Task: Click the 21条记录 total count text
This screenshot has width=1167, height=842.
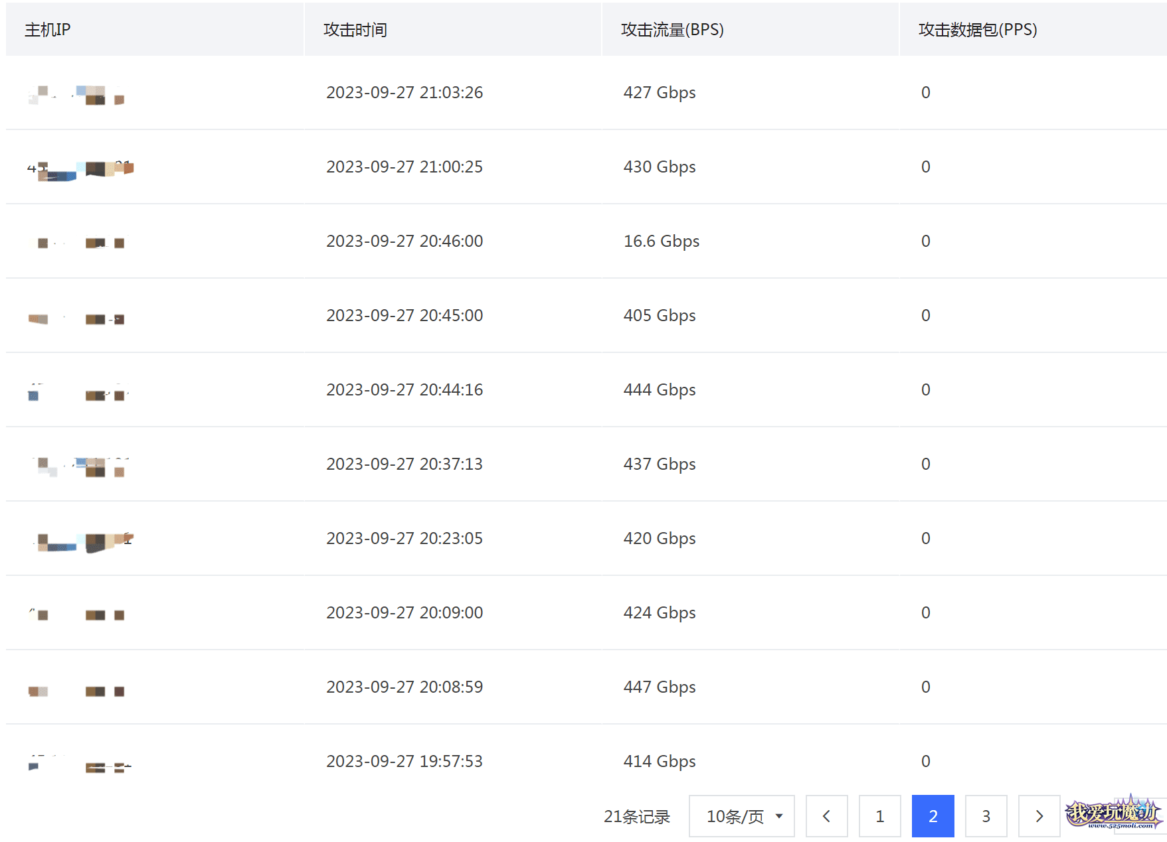Action: point(637,817)
